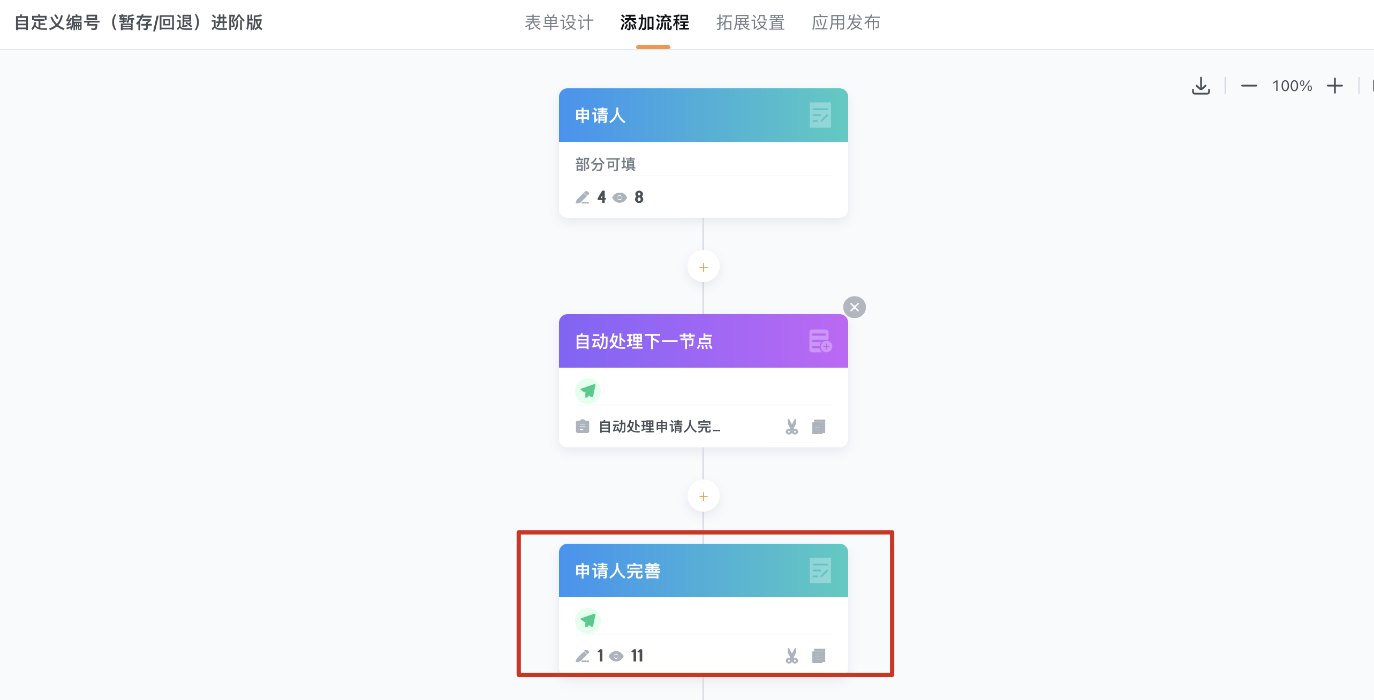The width and height of the screenshot is (1374, 700).
Task: Copy the 自动处理下一节点 node
Action: coord(819,427)
